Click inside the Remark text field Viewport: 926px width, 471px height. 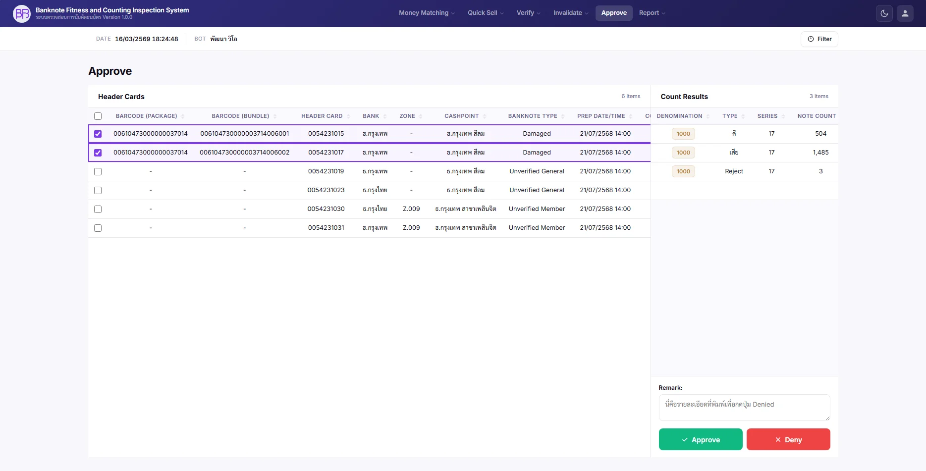click(x=744, y=407)
